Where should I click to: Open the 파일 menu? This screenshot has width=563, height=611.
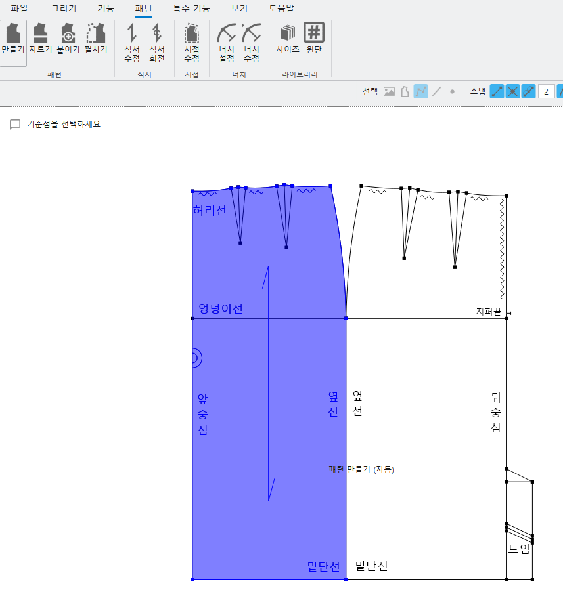tap(19, 8)
